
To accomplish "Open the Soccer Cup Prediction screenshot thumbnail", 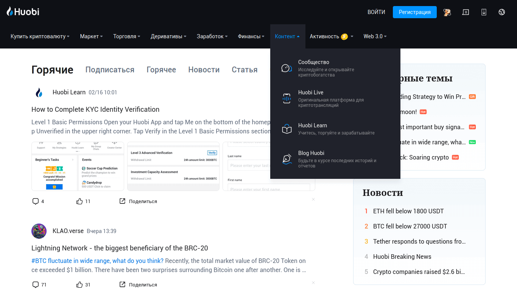I will click(x=78, y=167).
